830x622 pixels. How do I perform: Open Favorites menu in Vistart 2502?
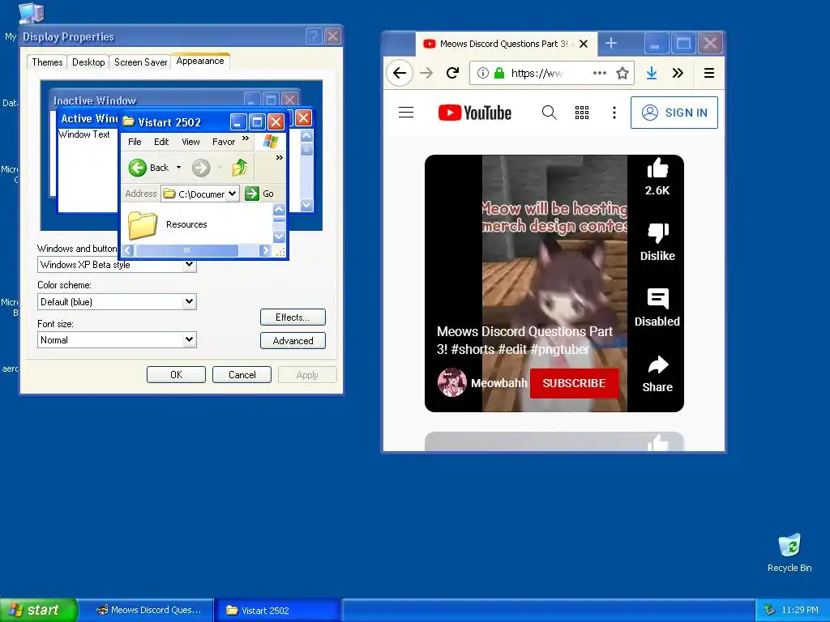pyautogui.click(x=224, y=142)
